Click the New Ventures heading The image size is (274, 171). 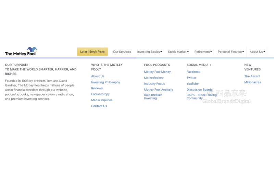tap(252, 67)
